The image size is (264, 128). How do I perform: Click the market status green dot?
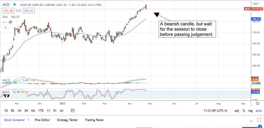pyautogui.click(x=15, y=4)
